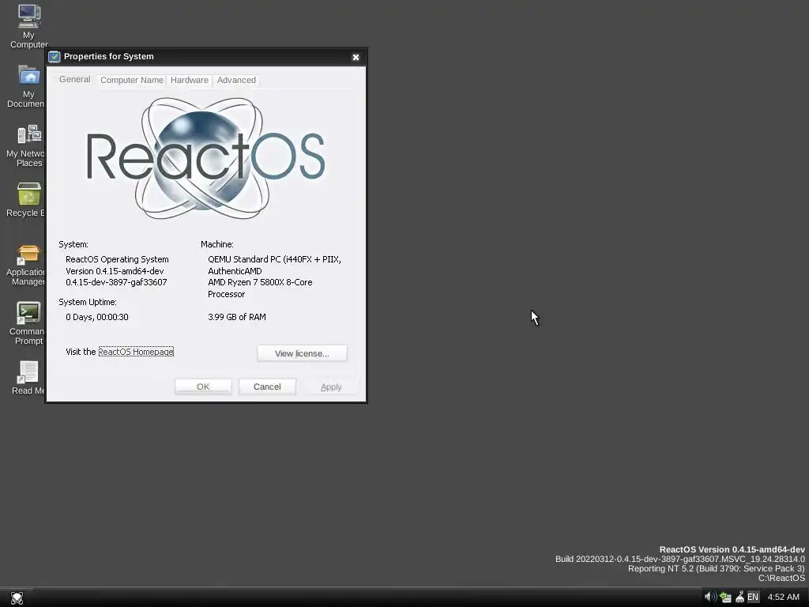This screenshot has height=607, width=809.
Task: Click the 'ReactOS Operating System' text
Action: [117, 259]
